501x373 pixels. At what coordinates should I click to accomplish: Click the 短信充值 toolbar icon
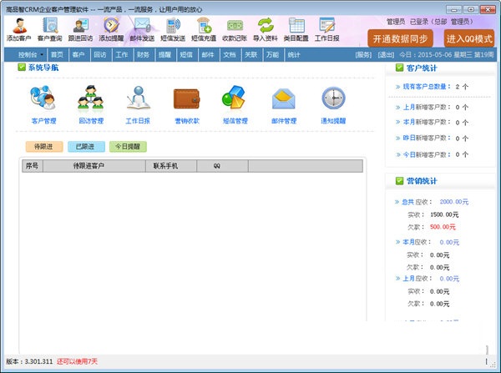pos(204,29)
